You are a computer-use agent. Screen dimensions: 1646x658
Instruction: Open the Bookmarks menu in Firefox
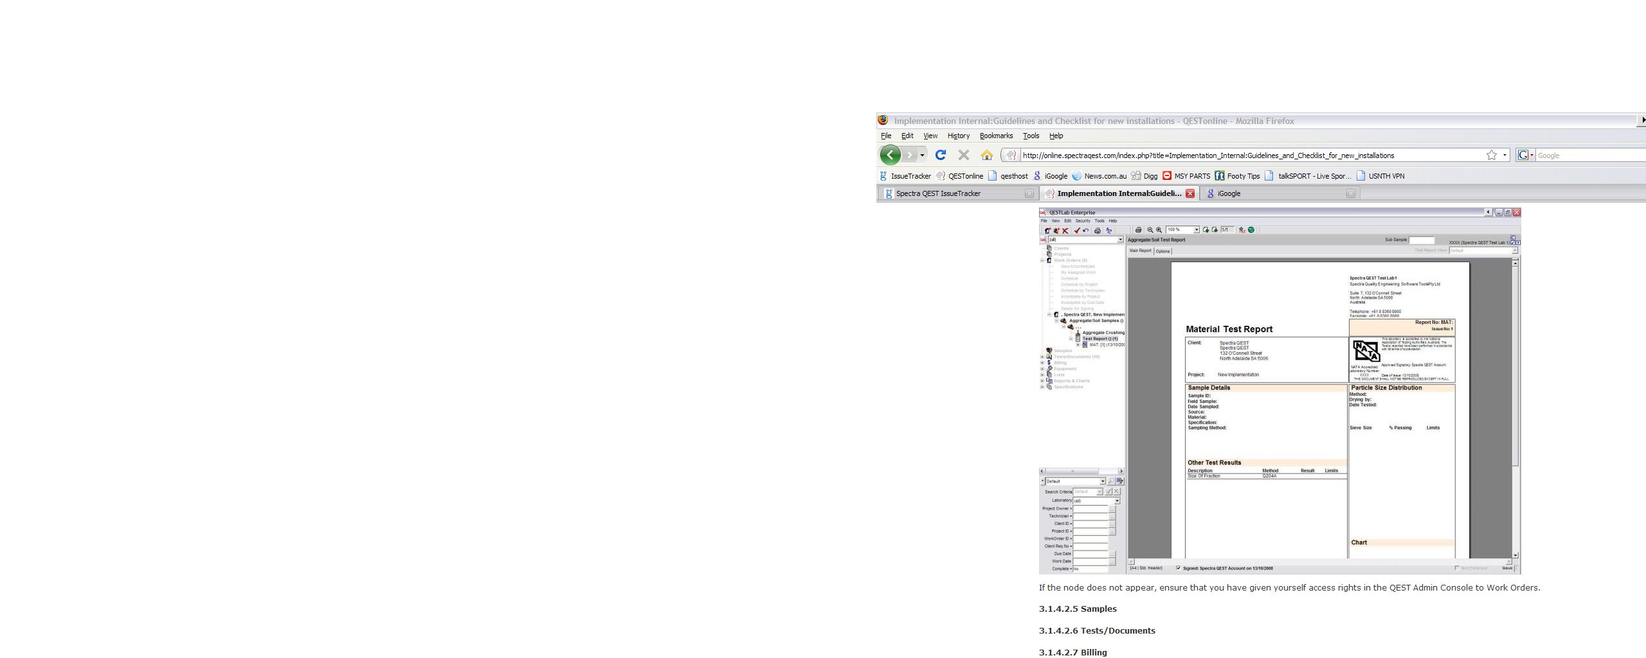click(x=996, y=136)
